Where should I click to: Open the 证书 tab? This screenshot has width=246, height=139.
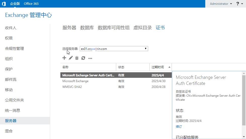pos(160,28)
